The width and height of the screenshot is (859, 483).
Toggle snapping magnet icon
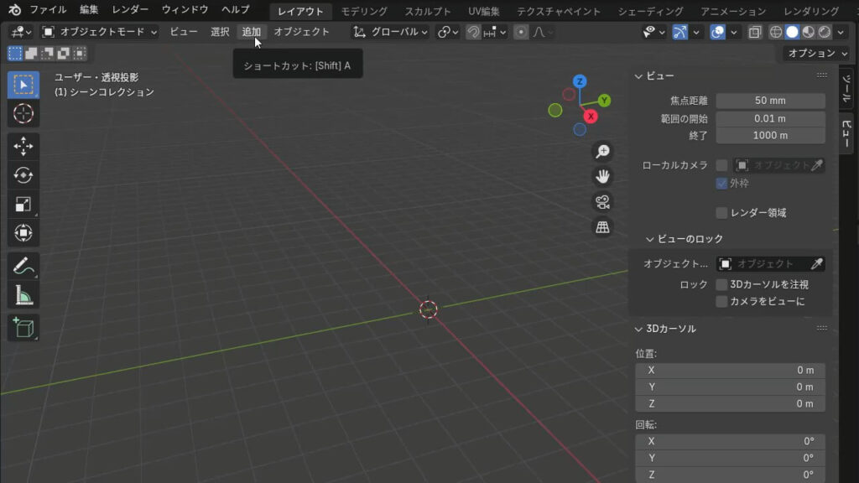473,32
